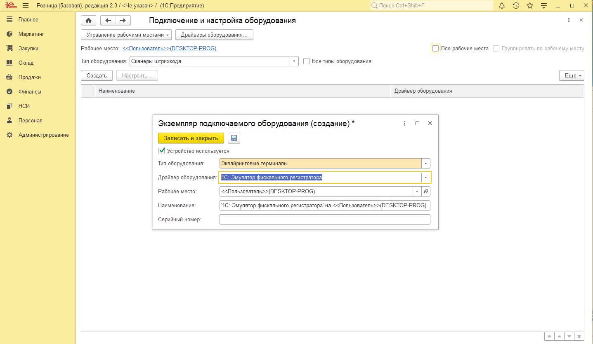Uncheck Устройство используется checkbox
This screenshot has width=593, height=344.
click(162, 151)
